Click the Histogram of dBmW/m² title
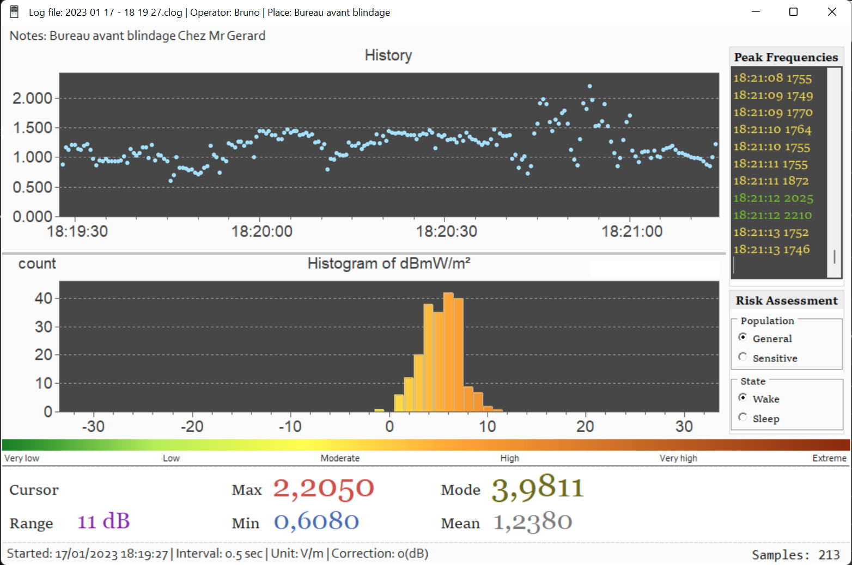Image resolution: width=852 pixels, height=565 pixels. click(x=389, y=263)
